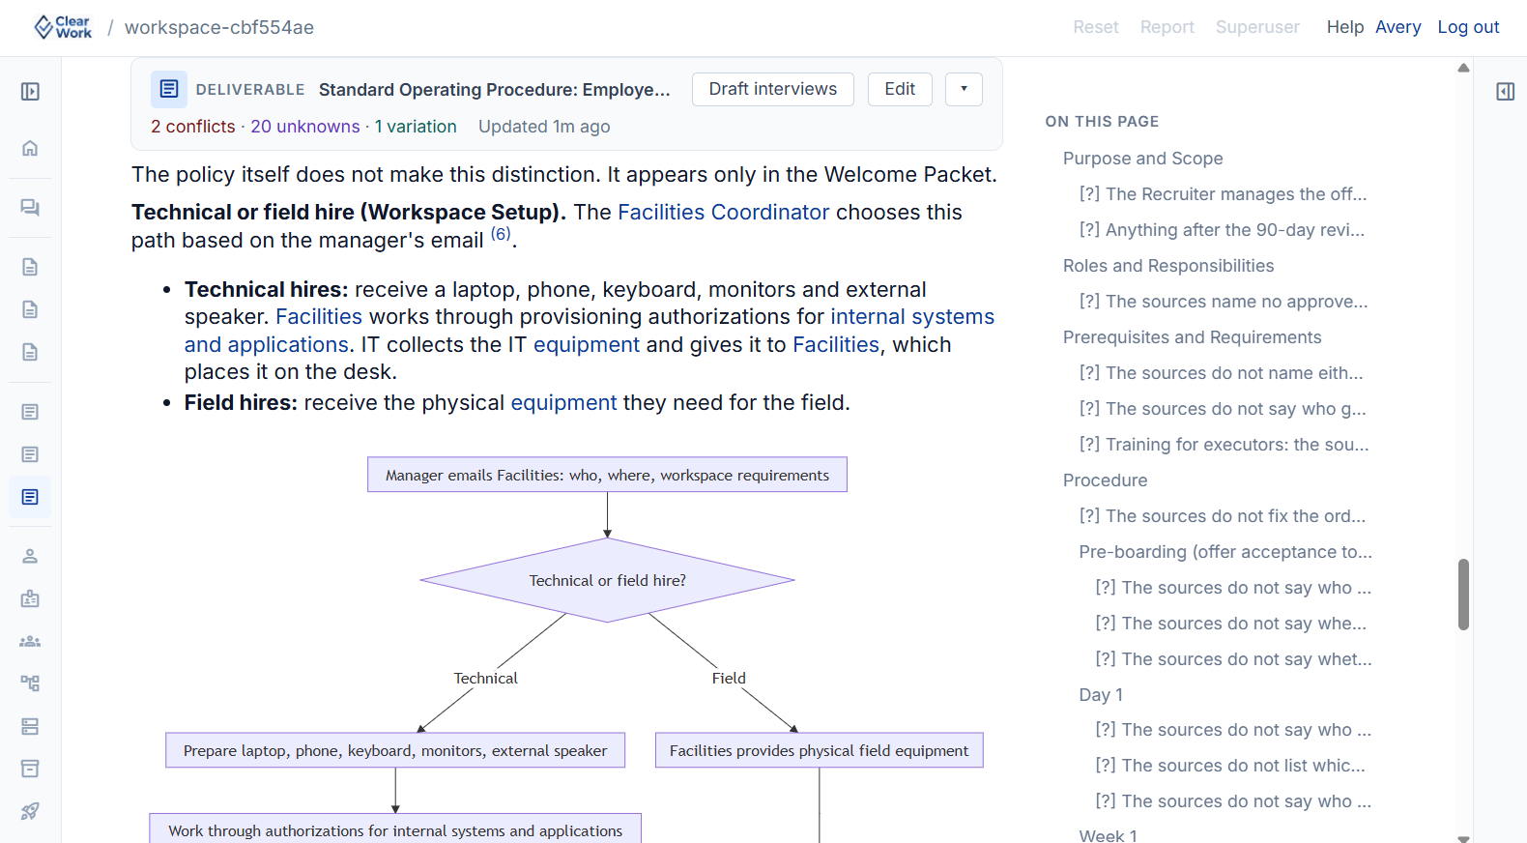Open the single person icon in sidebar

tap(30, 556)
